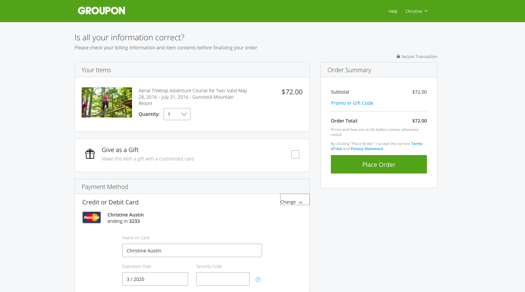The image size is (525, 292).
Task: Click the gift box icon
Action: (90, 154)
